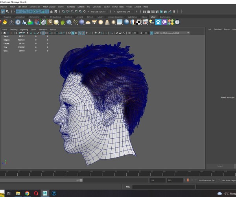
Task: Expand the arrow next to No Anim Layer
Action: click(x=219, y=180)
